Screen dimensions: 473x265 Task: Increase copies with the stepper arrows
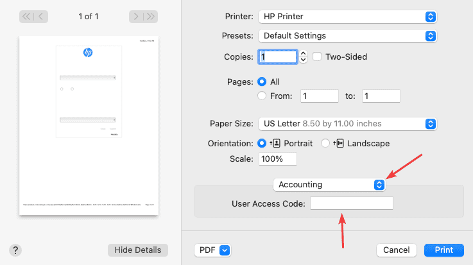point(304,54)
